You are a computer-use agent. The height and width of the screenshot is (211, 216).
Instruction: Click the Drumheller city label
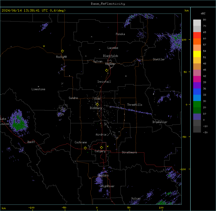click(x=160, y=122)
